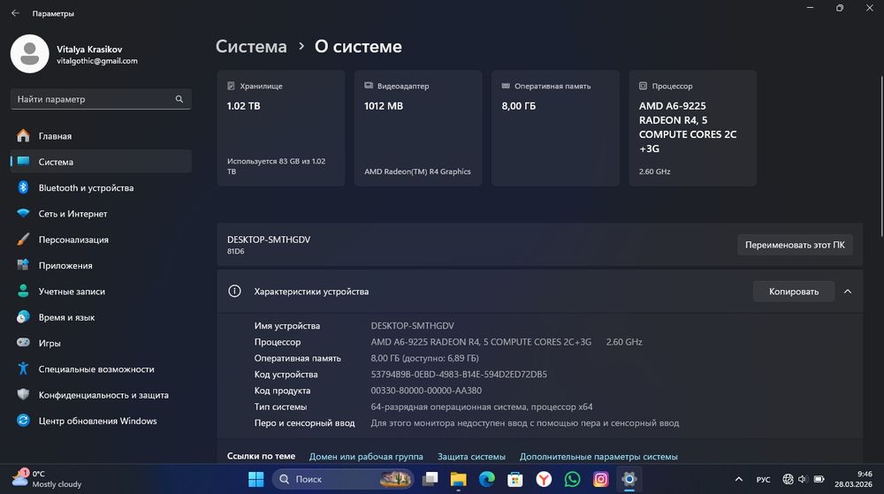This screenshot has height=494, width=884.
Task: Click Переименовать этот ПК button
Action: tap(795, 245)
